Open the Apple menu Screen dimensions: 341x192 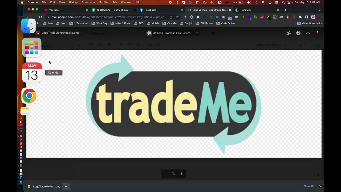tap(22, 2)
